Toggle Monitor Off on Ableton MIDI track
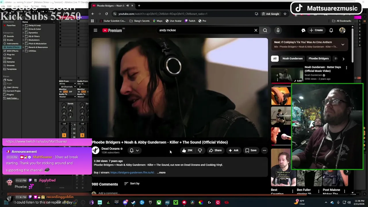 pyautogui.click(x=70, y=92)
